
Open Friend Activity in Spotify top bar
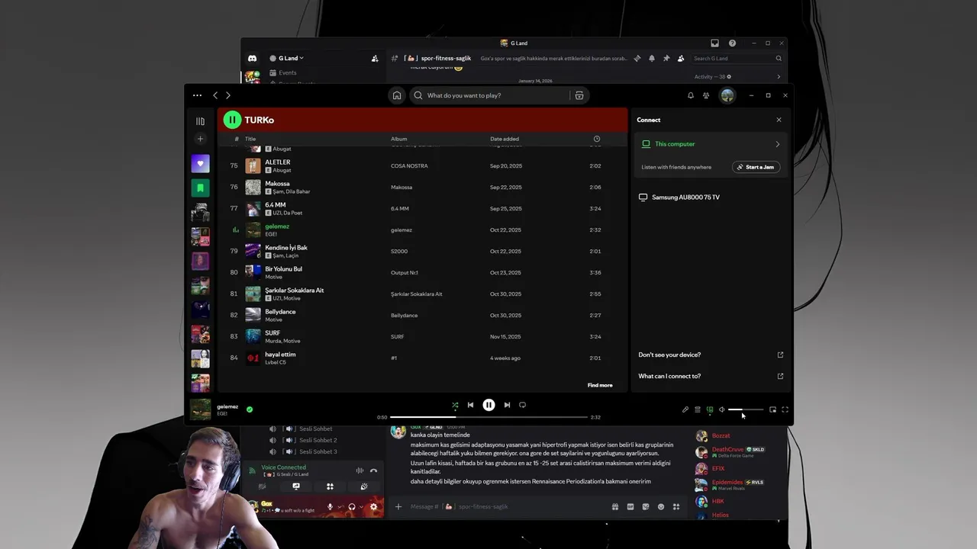[x=706, y=95]
